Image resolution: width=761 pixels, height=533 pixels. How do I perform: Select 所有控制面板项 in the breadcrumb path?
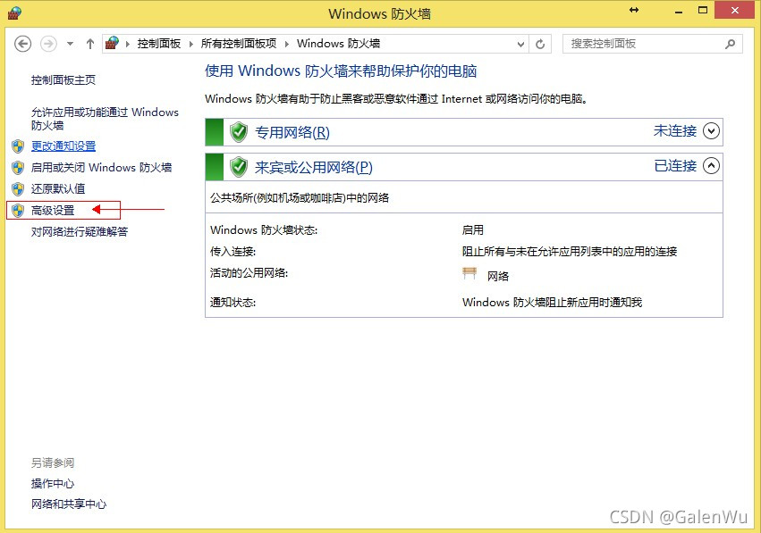click(239, 44)
